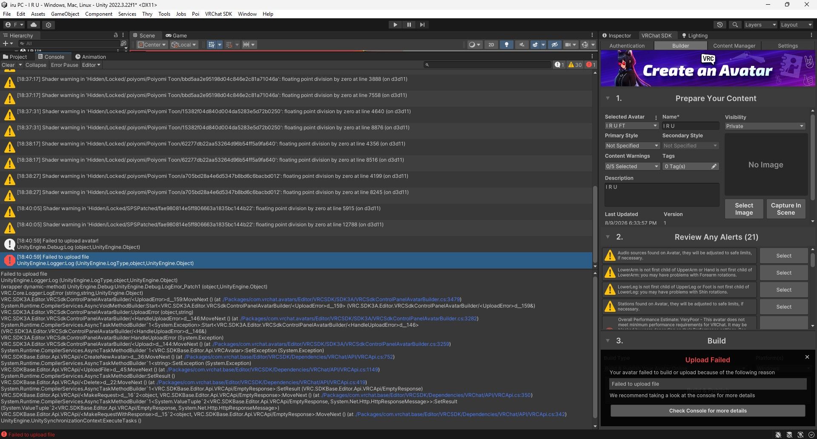Toggle 2D mode in Scene view

491,45
